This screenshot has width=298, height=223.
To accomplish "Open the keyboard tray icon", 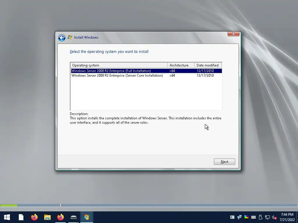I will (x=253, y=217).
